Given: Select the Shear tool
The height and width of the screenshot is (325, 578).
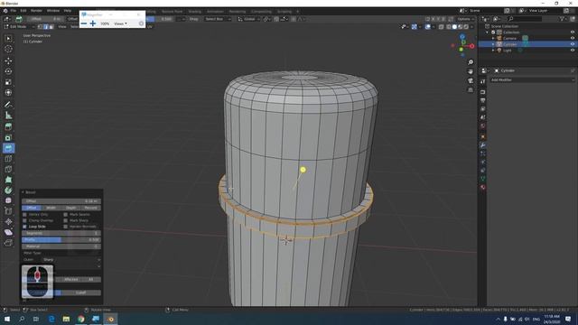Looking at the screenshot, I should click(x=8, y=232).
